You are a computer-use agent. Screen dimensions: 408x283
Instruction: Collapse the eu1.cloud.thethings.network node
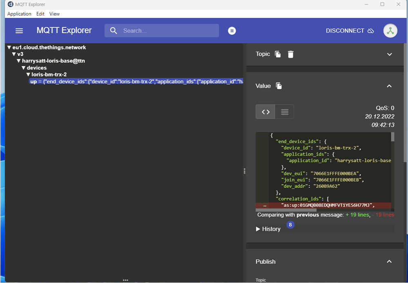click(x=9, y=47)
